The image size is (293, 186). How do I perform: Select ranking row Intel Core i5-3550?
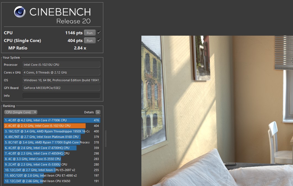point(52,159)
